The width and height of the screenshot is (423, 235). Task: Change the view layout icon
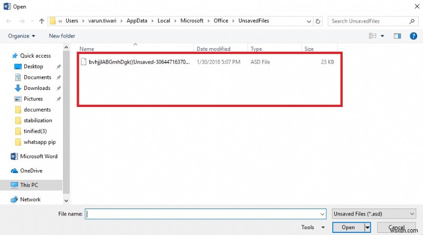(373, 36)
